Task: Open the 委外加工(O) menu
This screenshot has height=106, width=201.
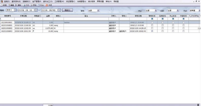Action: pyautogui.click(x=48, y=2)
